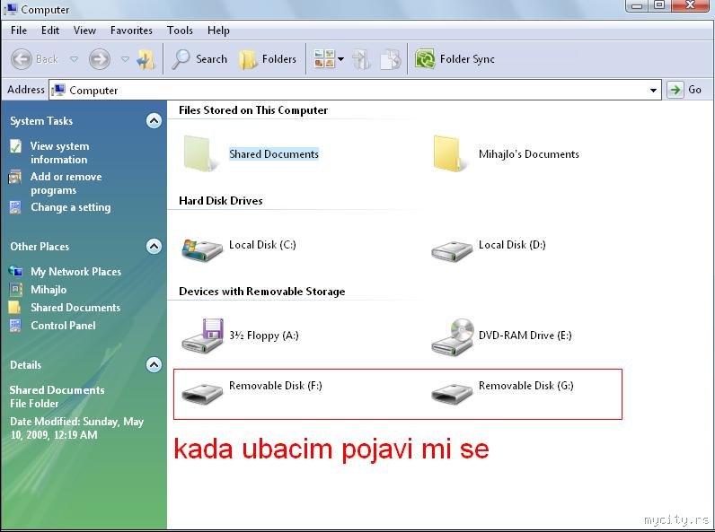
Task: Select 3½ Floppy (A:) drive icon
Action: pos(202,336)
